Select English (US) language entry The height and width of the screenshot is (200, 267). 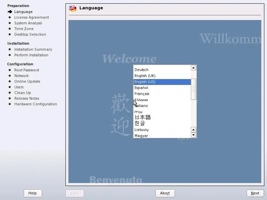point(162,82)
